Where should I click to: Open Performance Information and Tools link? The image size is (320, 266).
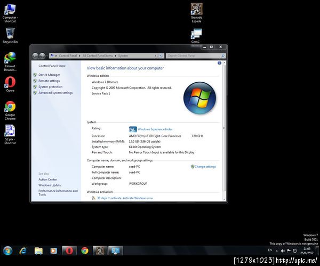point(58,193)
